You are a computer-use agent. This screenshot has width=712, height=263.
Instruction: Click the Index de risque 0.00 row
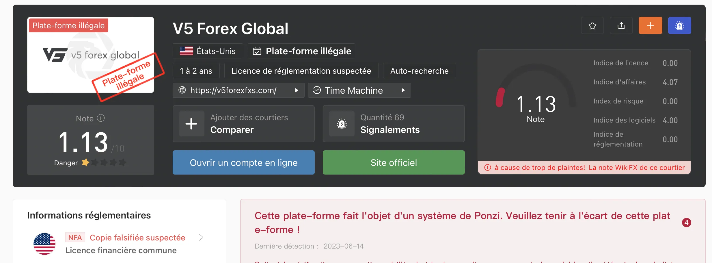click(x=635, y=101)
